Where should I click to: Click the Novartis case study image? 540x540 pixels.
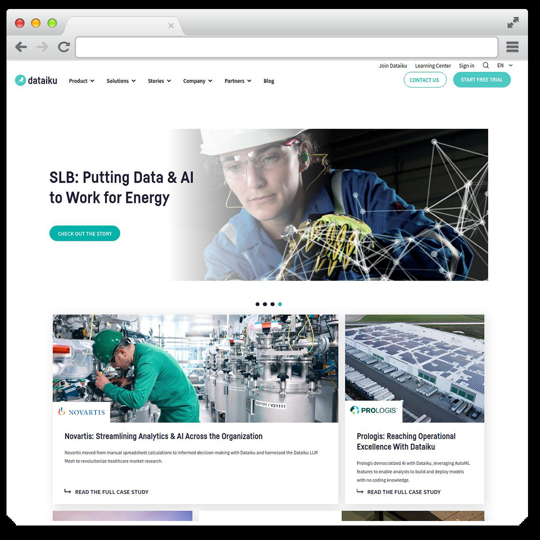pyautogui.click(x=195, y=368)
